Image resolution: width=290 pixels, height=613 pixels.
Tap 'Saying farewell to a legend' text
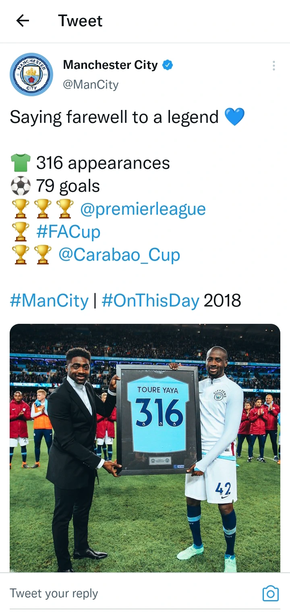click(114, 117)
